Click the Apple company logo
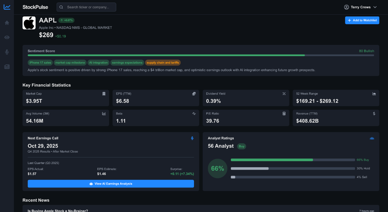 click(29, 23)
